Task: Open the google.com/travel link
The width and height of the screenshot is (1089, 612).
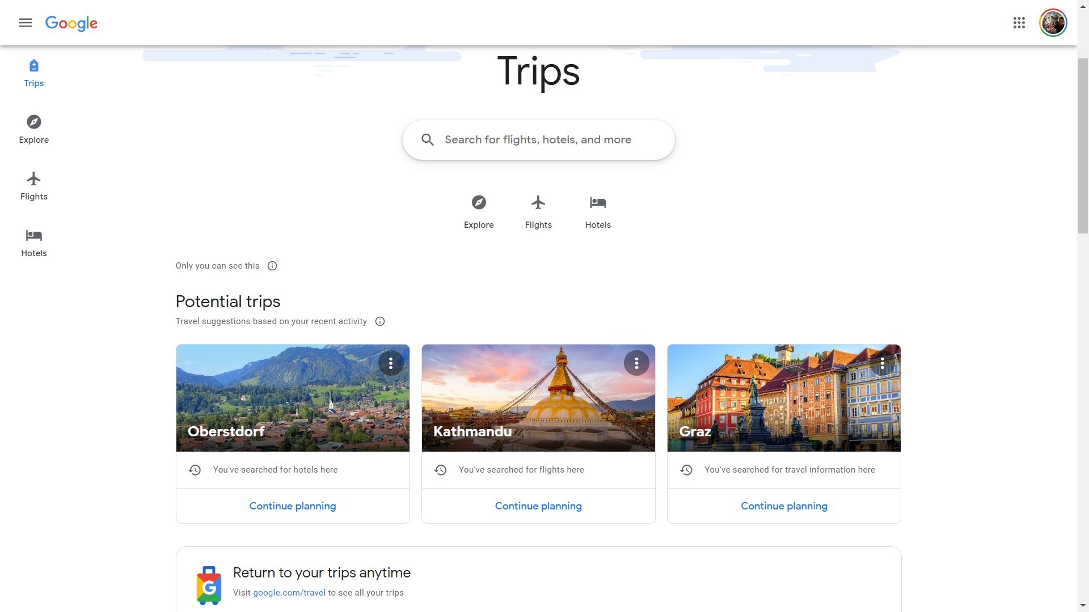Action: click(289, 593)
